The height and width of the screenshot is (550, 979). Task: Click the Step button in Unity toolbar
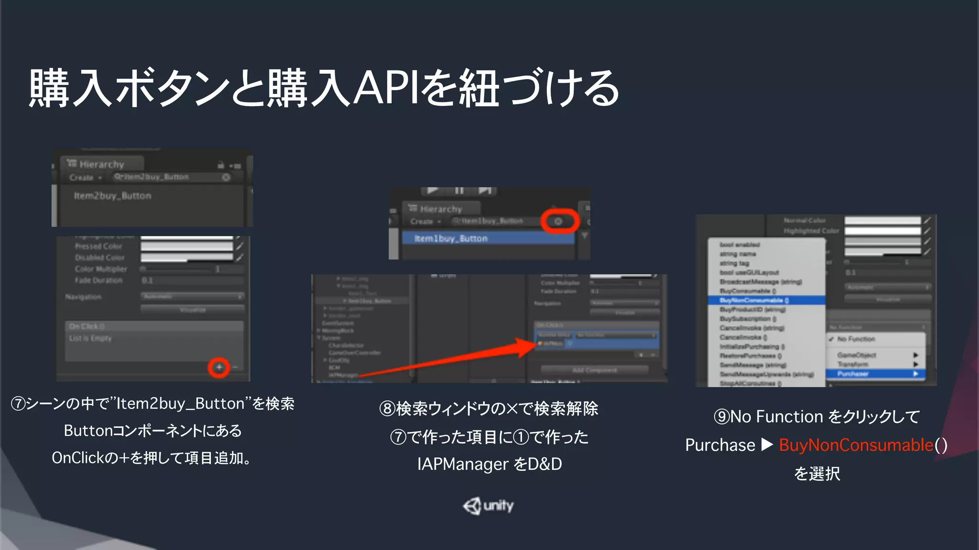[485, 190]
